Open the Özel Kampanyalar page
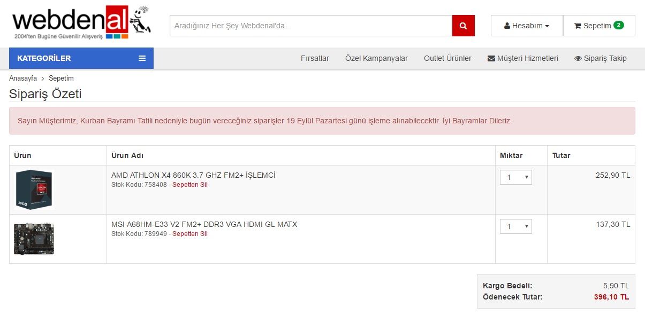This screenshot has height=315, width=645. pyautogui.click(x=376, y=58)
